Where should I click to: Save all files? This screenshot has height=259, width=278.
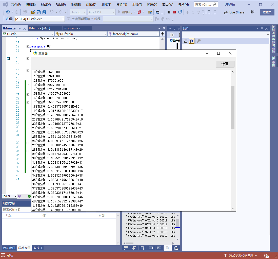[x=44, y=12]
